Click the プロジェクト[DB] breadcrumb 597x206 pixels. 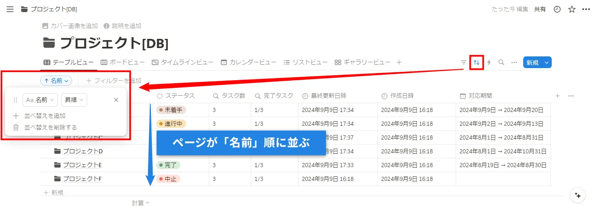pos(49,9)
